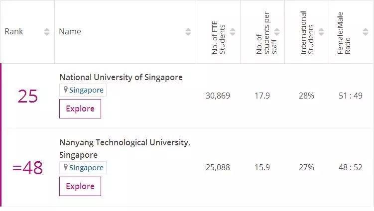Screen dimensions: 374x211
Task: Click the Female:Male Ratio header label
Action: pos(344,33)
